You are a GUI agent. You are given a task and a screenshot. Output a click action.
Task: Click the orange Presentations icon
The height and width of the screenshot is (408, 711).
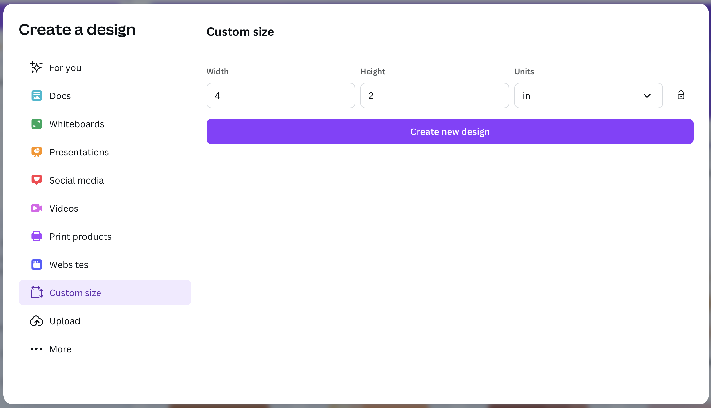pyautogui.click(x=36, y=152)
